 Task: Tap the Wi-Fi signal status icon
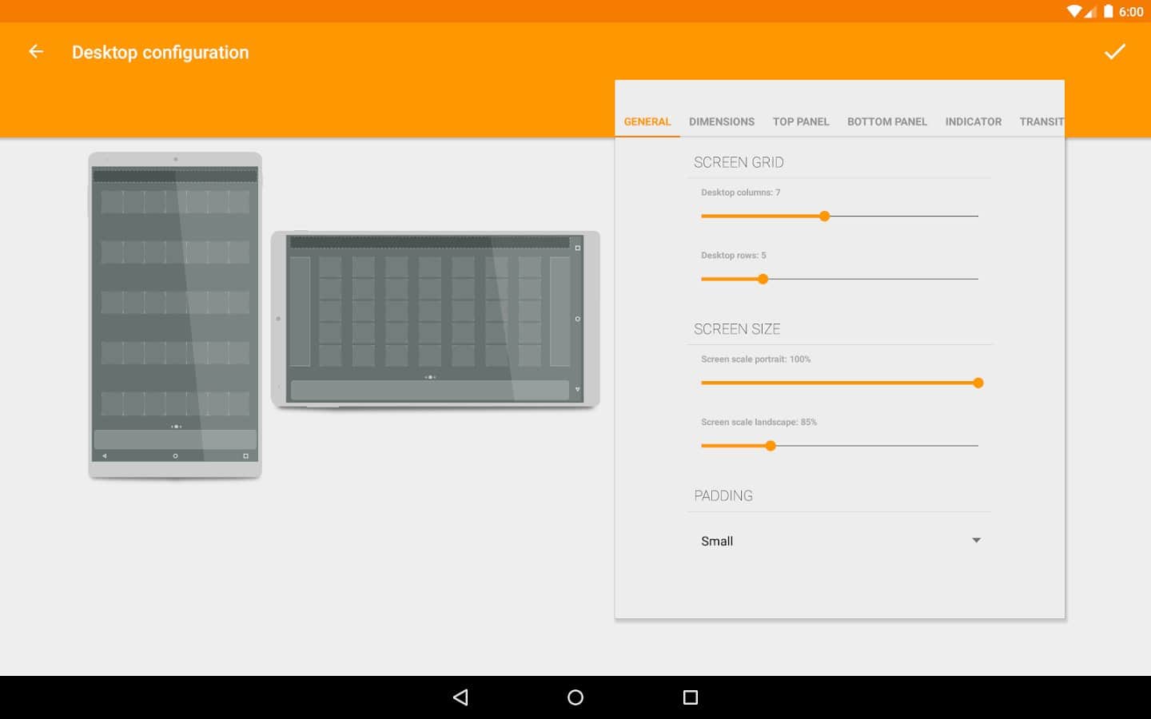tap(1074, 11)
